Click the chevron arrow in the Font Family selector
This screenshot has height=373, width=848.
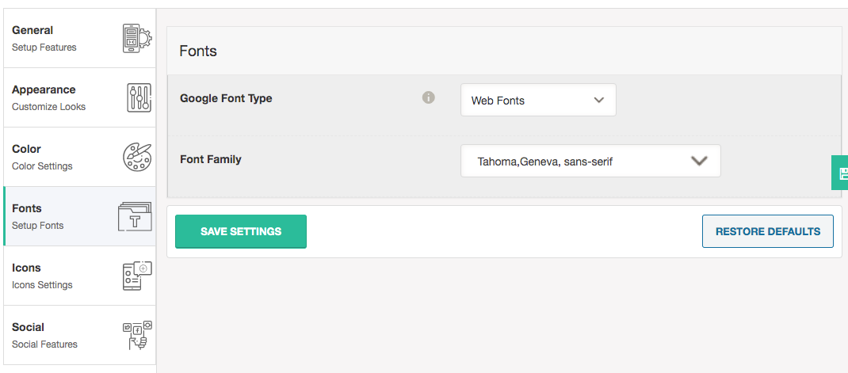coord(698,161)
